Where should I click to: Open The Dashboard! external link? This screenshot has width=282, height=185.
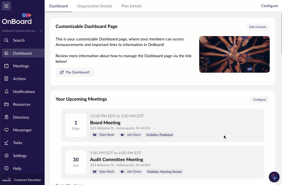coord(75,72)
